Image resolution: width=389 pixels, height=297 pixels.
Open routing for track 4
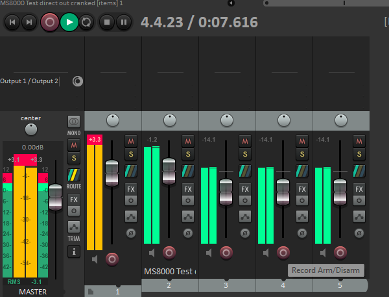coord(301,170)
